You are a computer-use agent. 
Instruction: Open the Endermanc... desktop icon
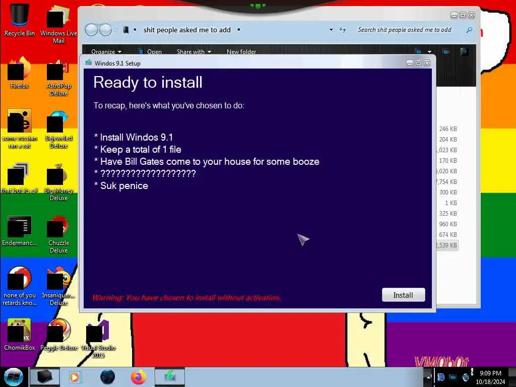(20, 230)
